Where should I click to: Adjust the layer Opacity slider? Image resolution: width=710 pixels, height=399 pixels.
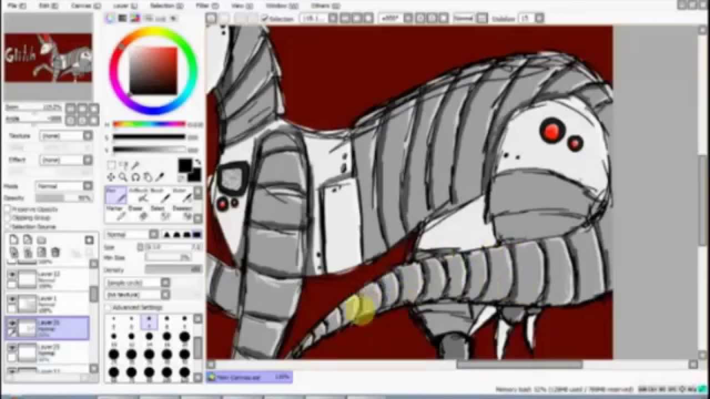coord(64,198)
